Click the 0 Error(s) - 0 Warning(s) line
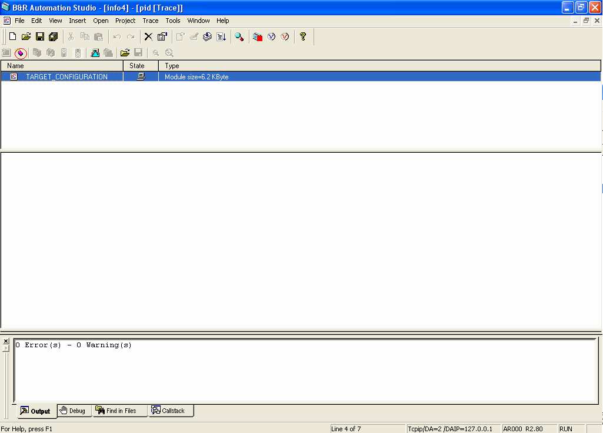This screenshot has height=433, width=603. pyautogui.click(x=74, y=345)
